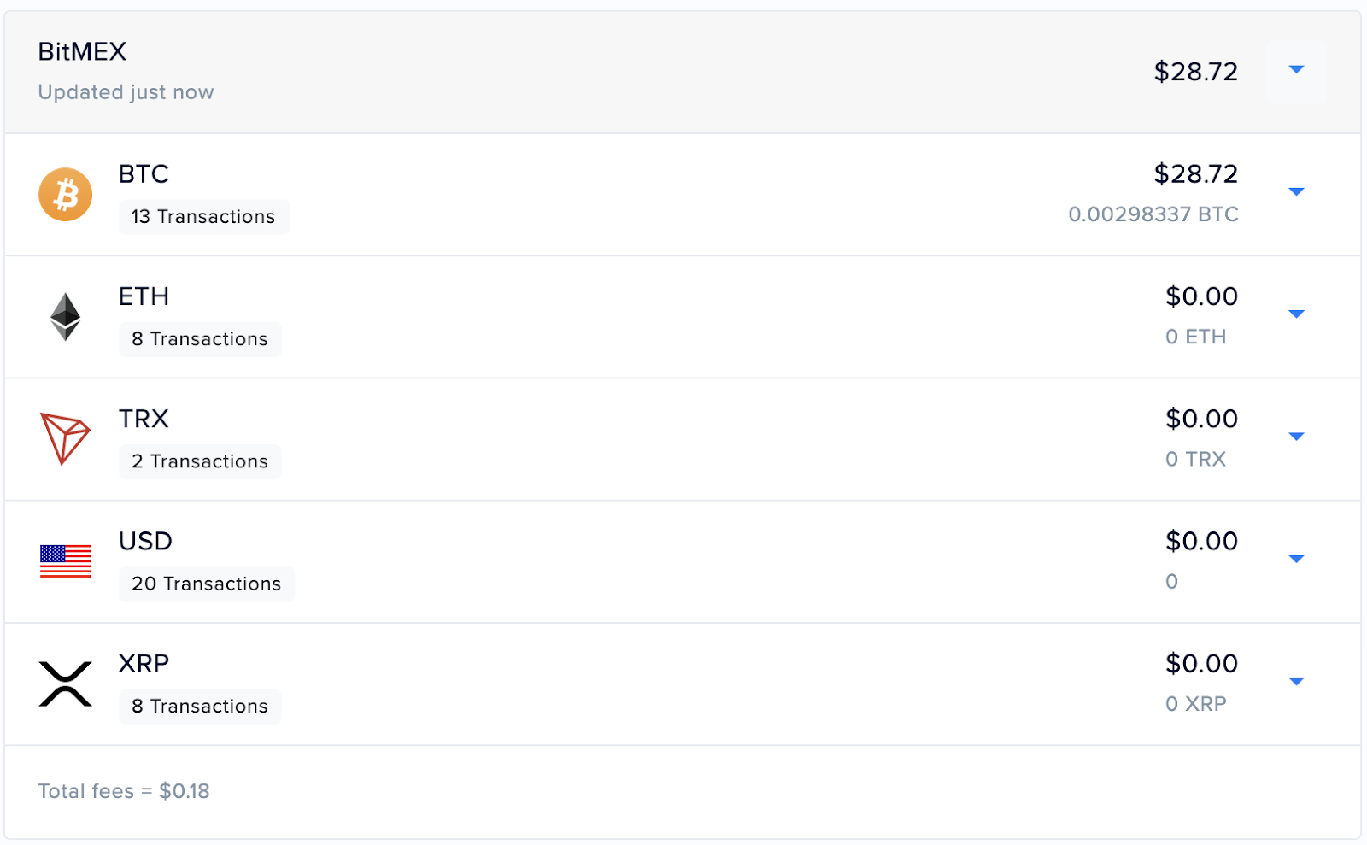
Task: Open the 2 Transactions badge for TRX
Action: pos(200,461)
